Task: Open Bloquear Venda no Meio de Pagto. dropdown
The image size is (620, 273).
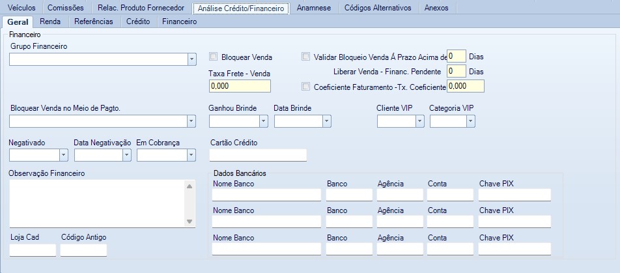Action: 191,121
